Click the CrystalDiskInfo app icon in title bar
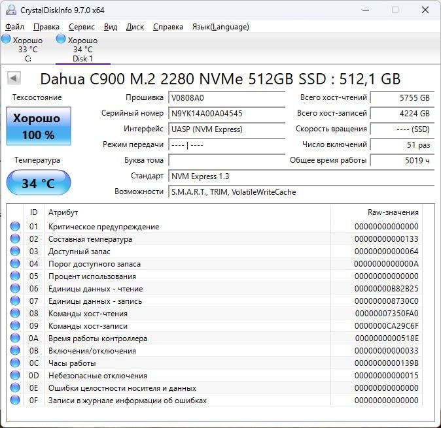This screenshot has width=441, height=428. 10,10
